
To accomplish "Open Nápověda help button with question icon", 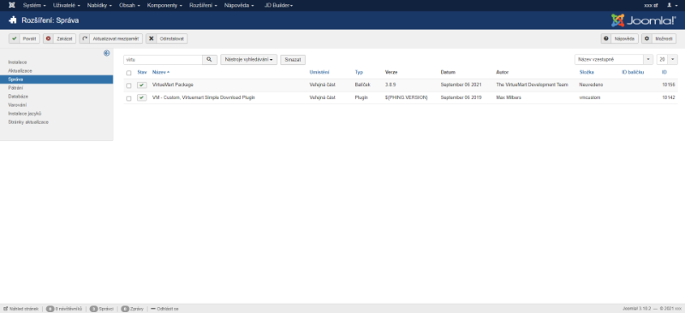I will (619, 38).
